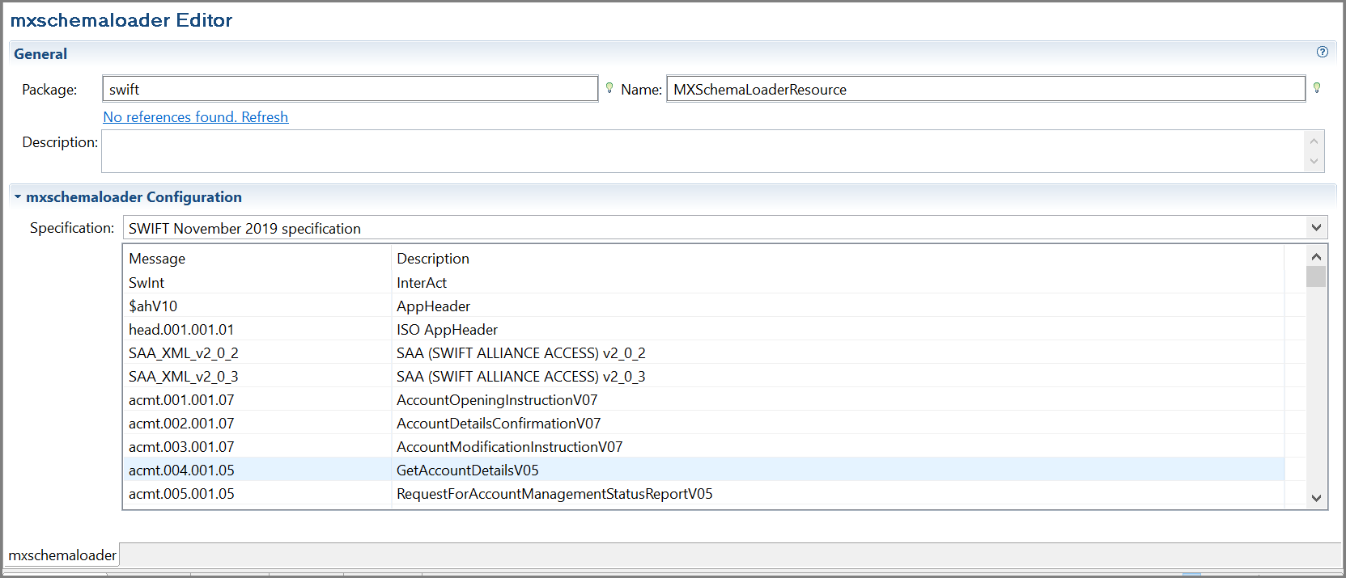Select the acmt.001.001.07 row
The height and width of the screenshot is (578, 1346).
(703, 400)
